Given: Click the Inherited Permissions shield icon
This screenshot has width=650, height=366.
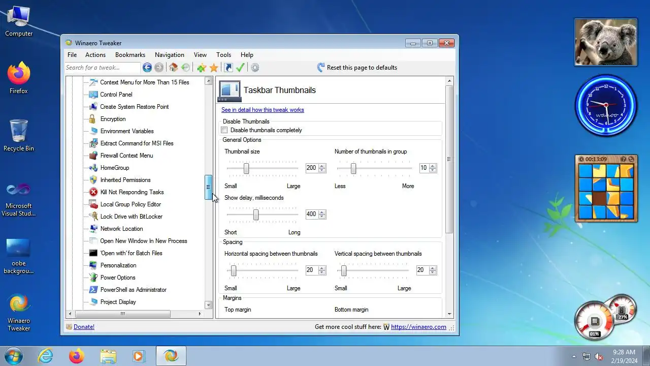Looking at the screenshot, I should click(93, 180).
